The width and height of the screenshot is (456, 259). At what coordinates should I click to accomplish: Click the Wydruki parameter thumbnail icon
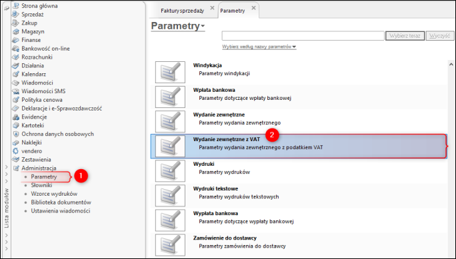[x=170, y=170]
